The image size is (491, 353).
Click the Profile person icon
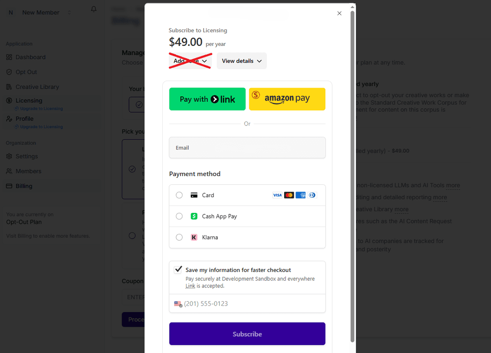(10, 118)
